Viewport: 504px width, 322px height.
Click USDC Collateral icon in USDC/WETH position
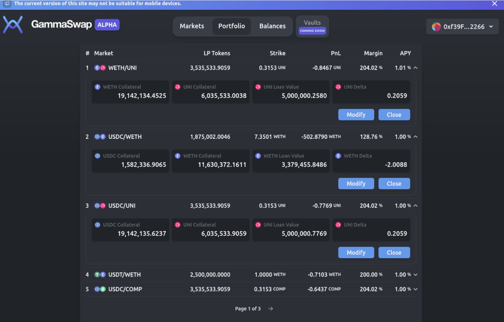tap(97, 156)
